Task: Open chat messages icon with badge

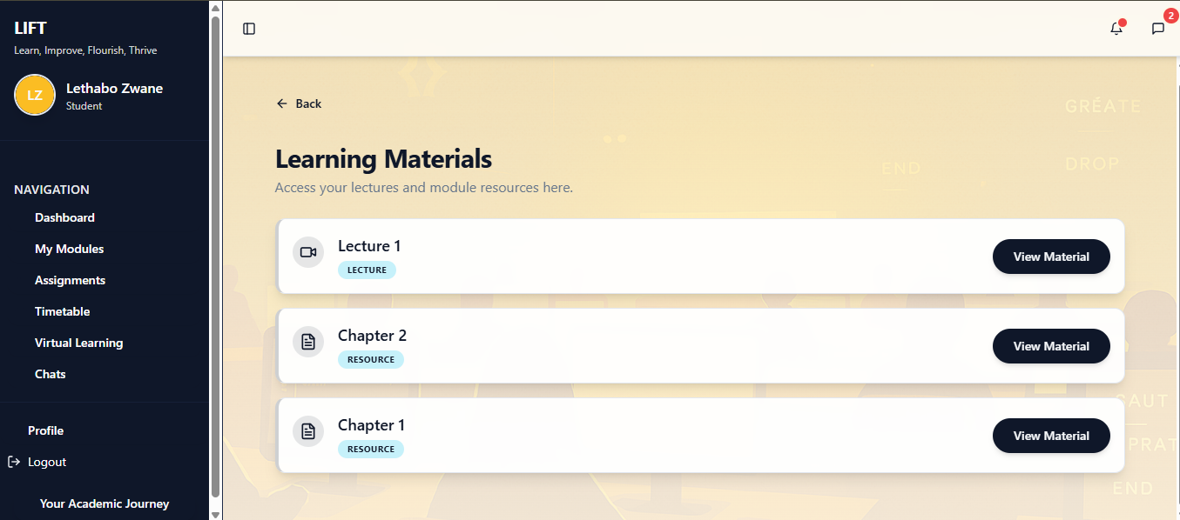Action: click(x=1158, y=29)
